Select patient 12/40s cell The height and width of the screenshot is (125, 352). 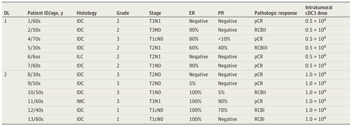(x=35, y=110)
